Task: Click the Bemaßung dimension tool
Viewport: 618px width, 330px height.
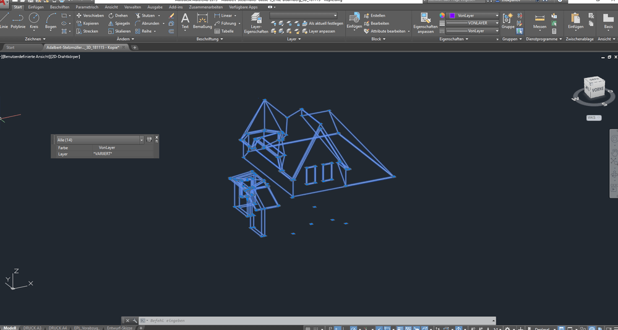Action: pyautogui.click(x=202, y=22)
